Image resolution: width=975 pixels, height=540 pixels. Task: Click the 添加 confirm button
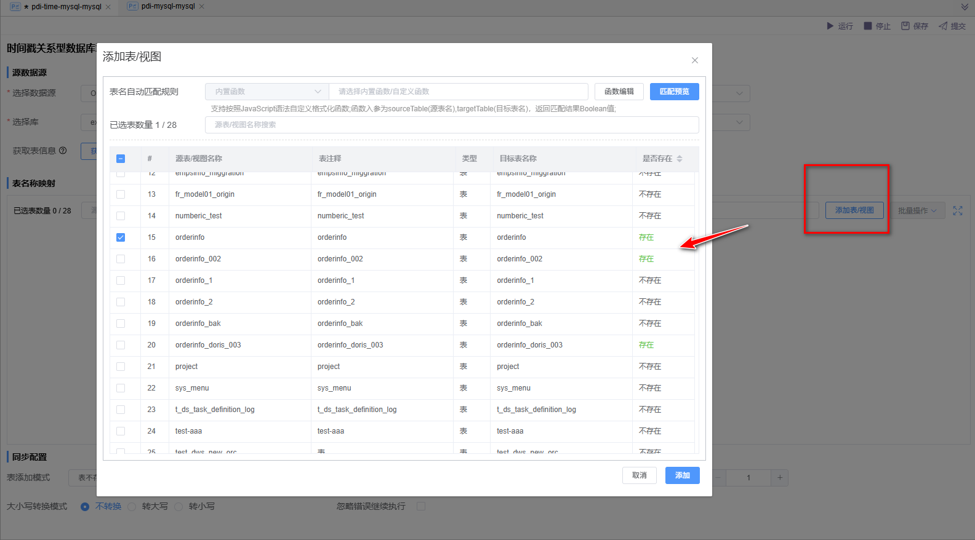click(682, 475)
